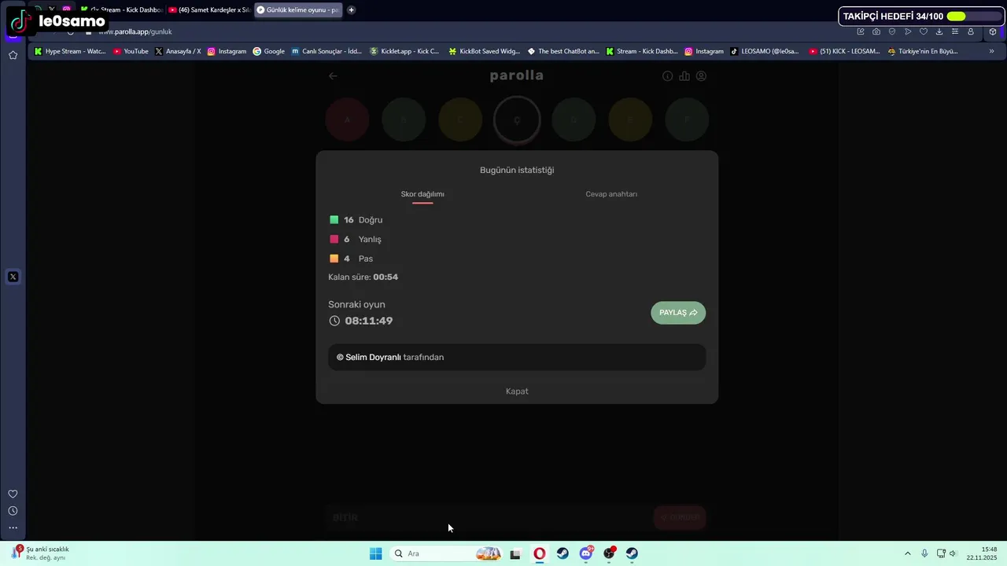The height and width of the screenshot is (566, 1007).
Task: Click the dimmed BİTİR button
Action: click(x=345, y=517)
